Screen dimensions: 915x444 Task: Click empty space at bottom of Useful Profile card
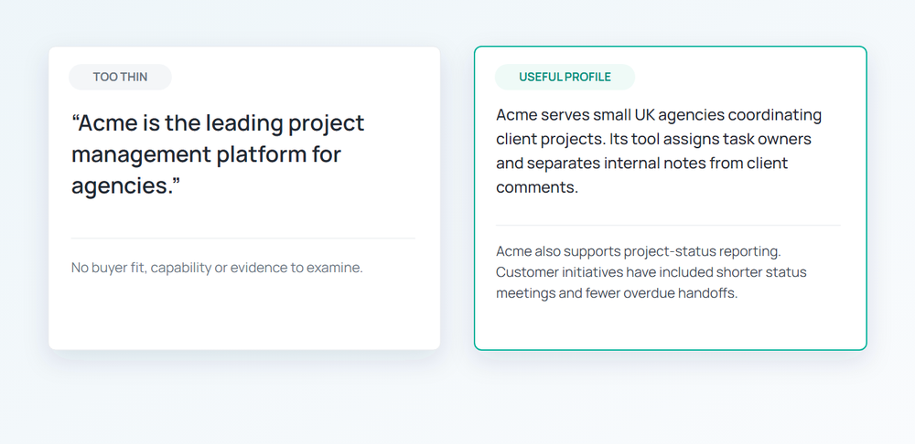tap(670, 325)
